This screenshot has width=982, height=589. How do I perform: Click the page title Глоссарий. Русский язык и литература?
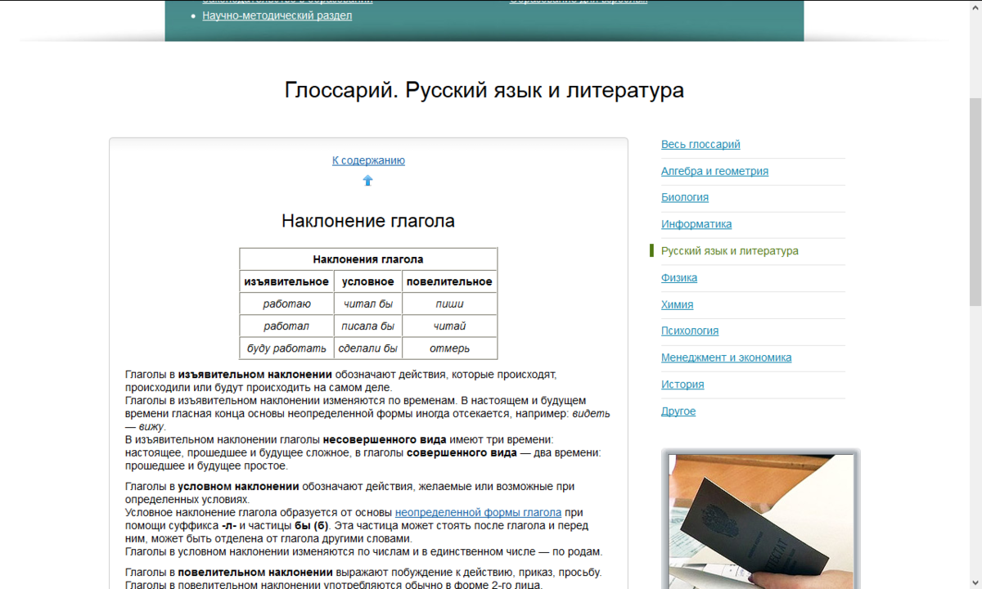484,90
